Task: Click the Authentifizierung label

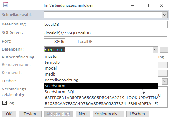Action: click(x=19, y=57)
